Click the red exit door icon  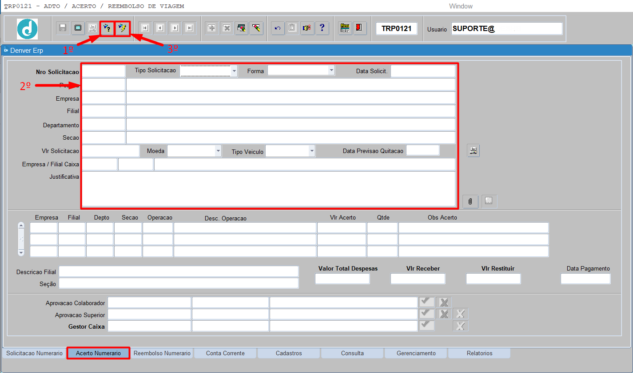[x=359, y=28]
